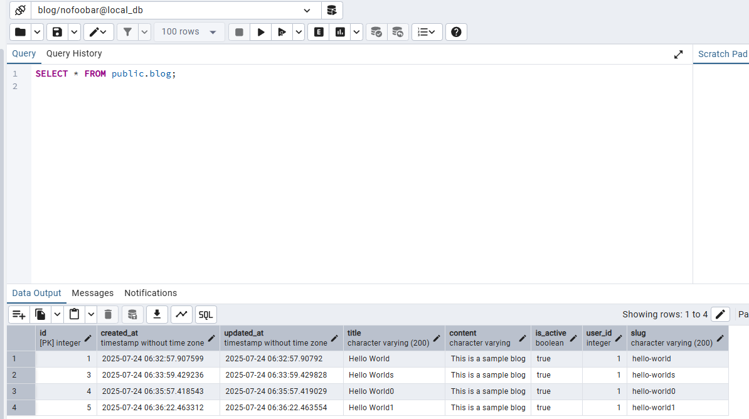Click the Explain Analyze chart icon
The width and height of the screenshot is (749, 419).
[340, 32]
